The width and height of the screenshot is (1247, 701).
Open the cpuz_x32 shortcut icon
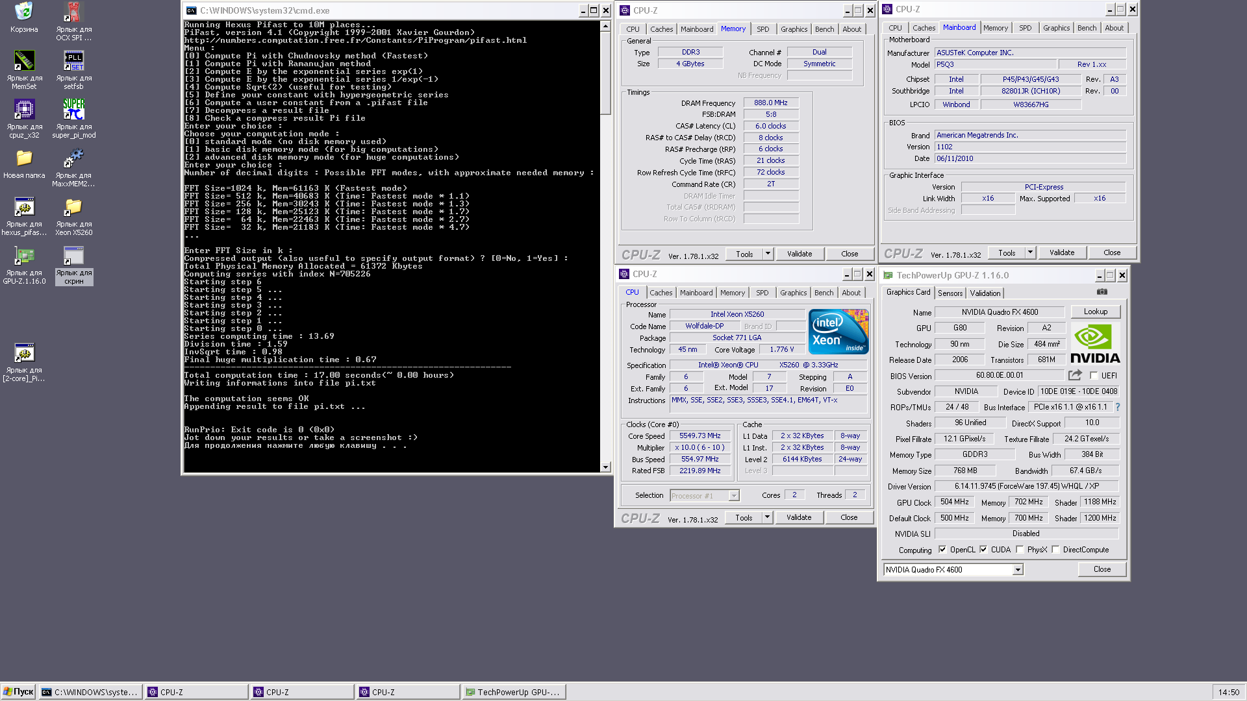point(24,109)
